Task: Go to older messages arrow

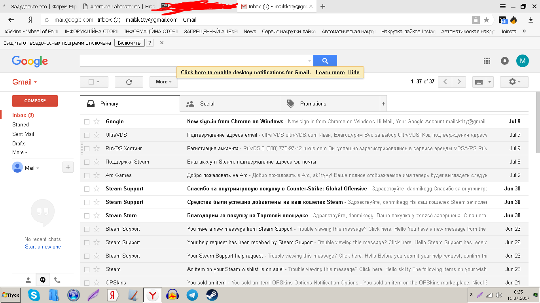Action: click(x=459, y=82)
